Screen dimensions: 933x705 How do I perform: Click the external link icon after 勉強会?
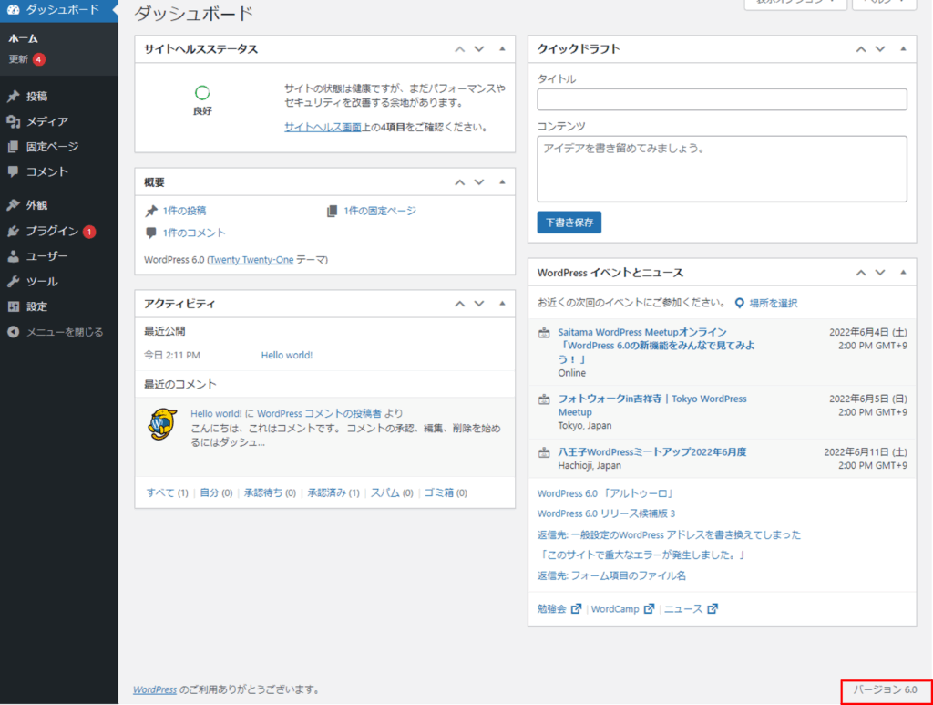pyautogui.click(x=576, y=608)
